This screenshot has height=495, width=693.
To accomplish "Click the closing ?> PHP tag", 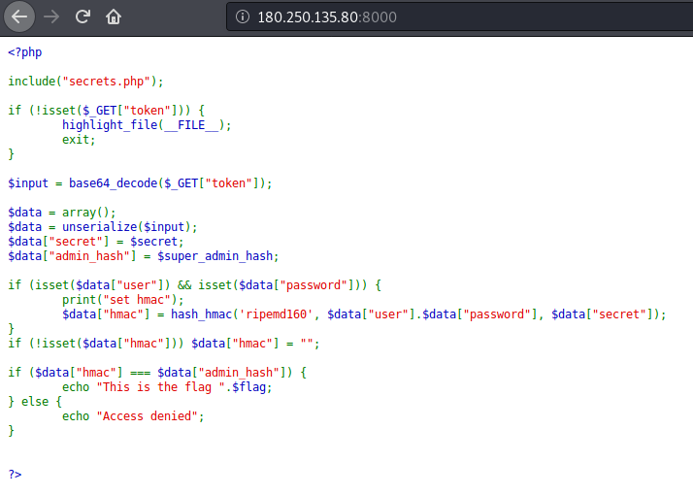I will pyautogui.click(x=15, y=474).
